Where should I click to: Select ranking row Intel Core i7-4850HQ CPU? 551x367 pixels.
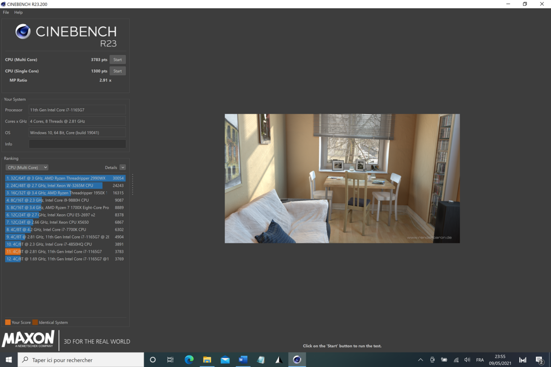pyautogui.click(x=65, y=244)
